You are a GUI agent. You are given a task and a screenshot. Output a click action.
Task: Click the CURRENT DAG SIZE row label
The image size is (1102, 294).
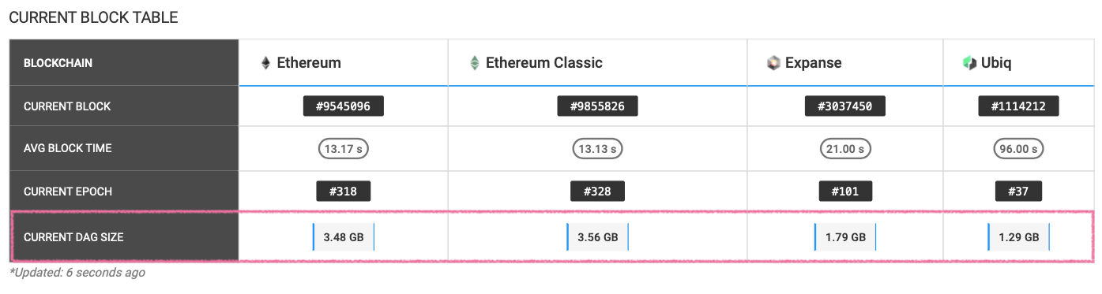[x=73, y=236]
